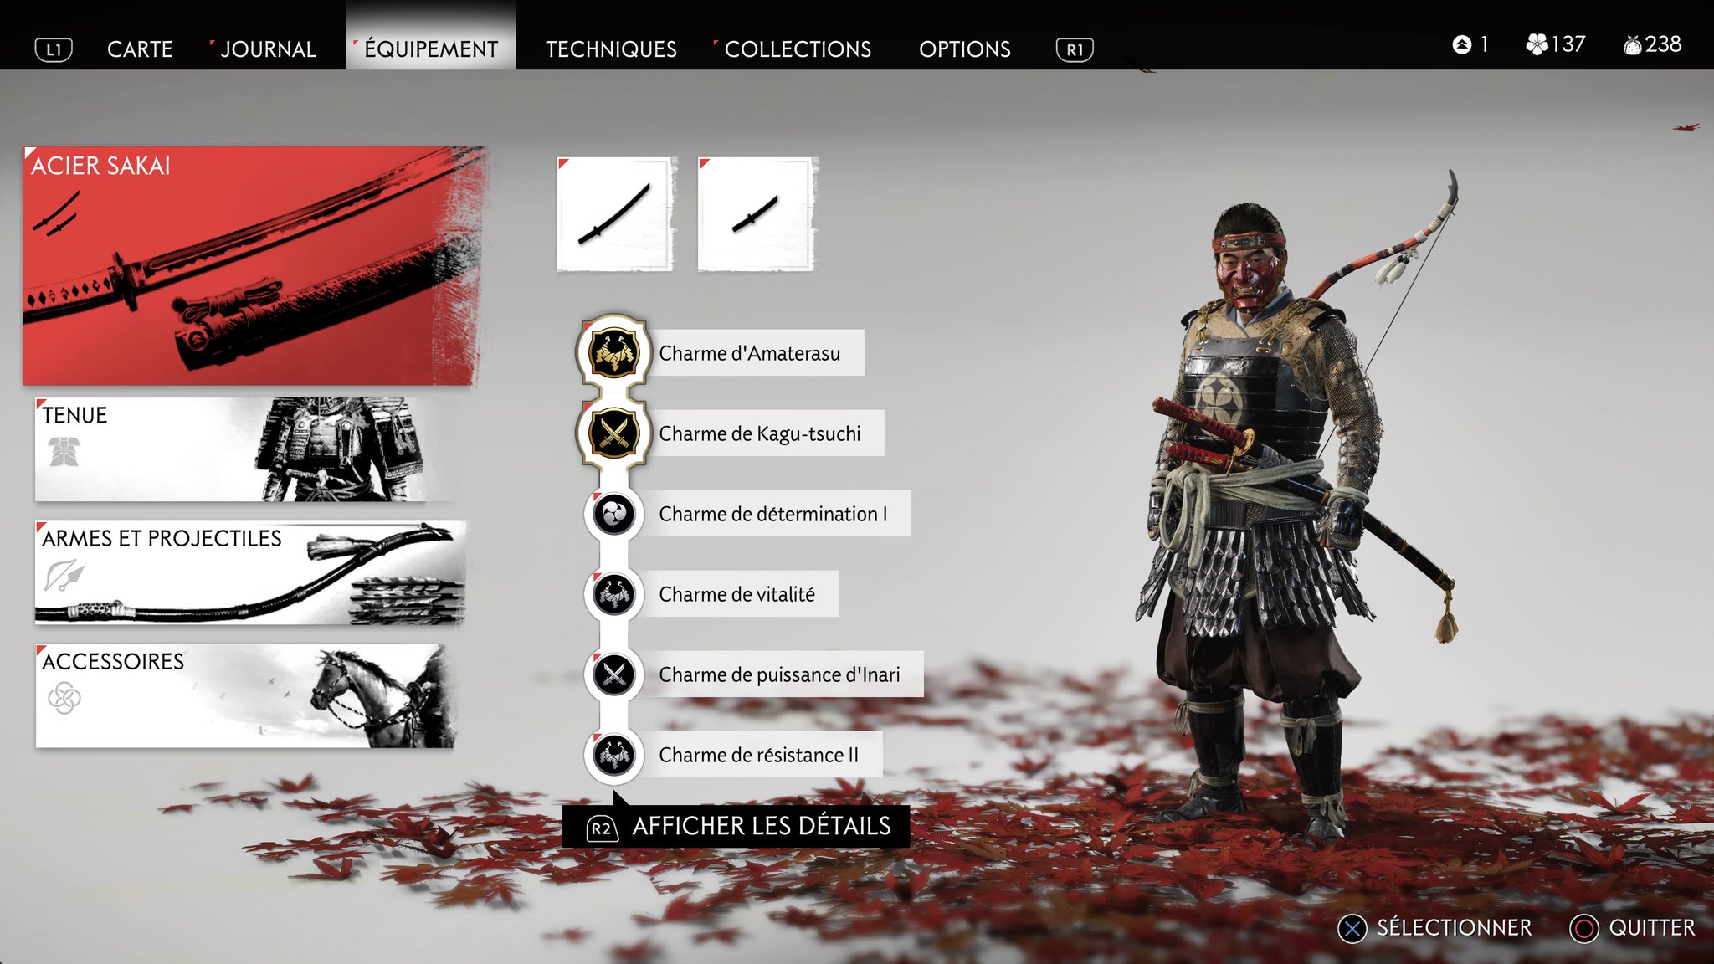Choose the Charme de résistance II icon
The width and height of the screenshot is (1714, 964).
click(613, 754)
